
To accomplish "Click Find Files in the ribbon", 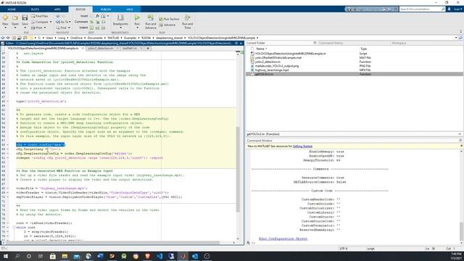I will [x=40, y=16].
